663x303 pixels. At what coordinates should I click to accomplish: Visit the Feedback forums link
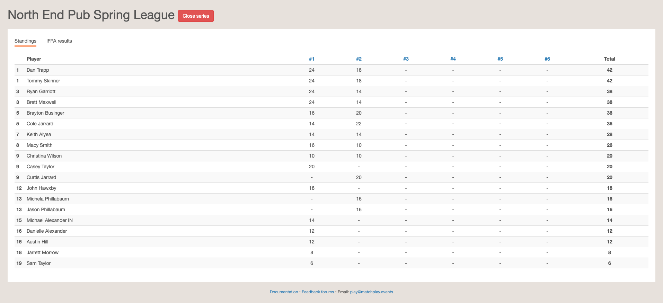pyautogui.click(x=318, y=292)
